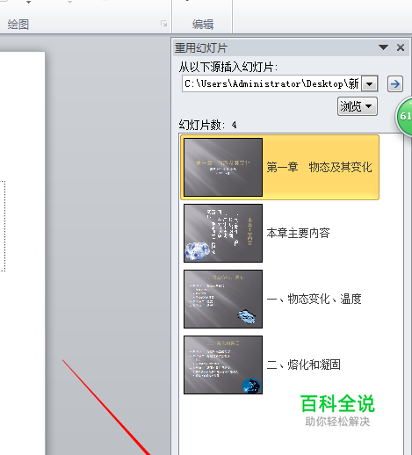
Task: Click the source file path field
Action: 271,84
